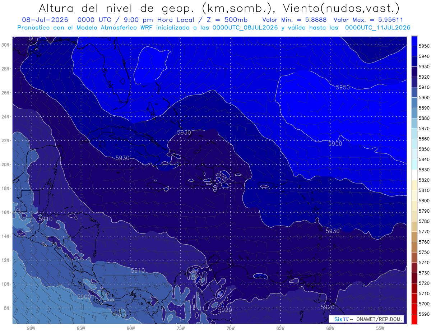Click the 5900 contour label near Costa Rica
Screen dimensions: 431x333
(84, 297)
